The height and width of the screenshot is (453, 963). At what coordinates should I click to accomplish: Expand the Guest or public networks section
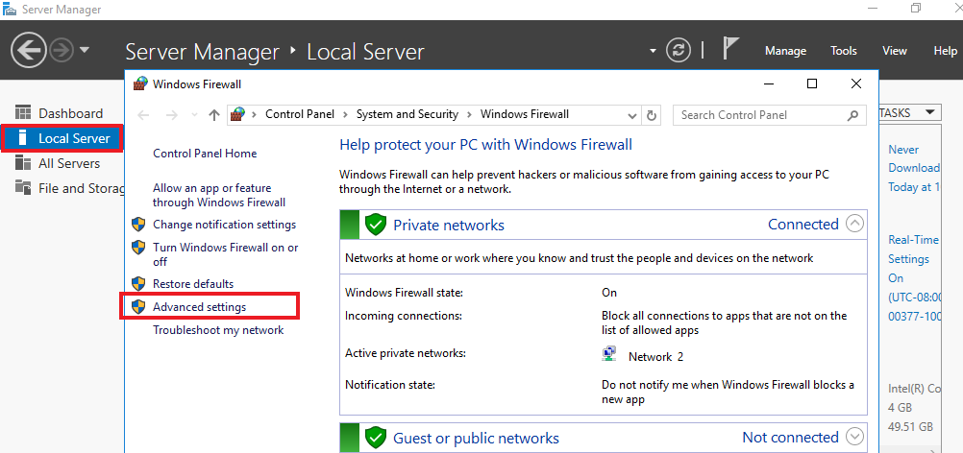854,438
